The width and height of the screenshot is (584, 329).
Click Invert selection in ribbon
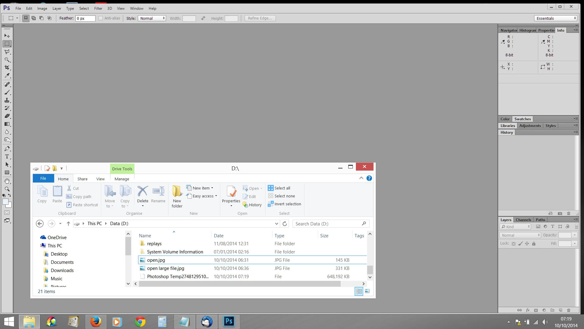pos(287,204)
